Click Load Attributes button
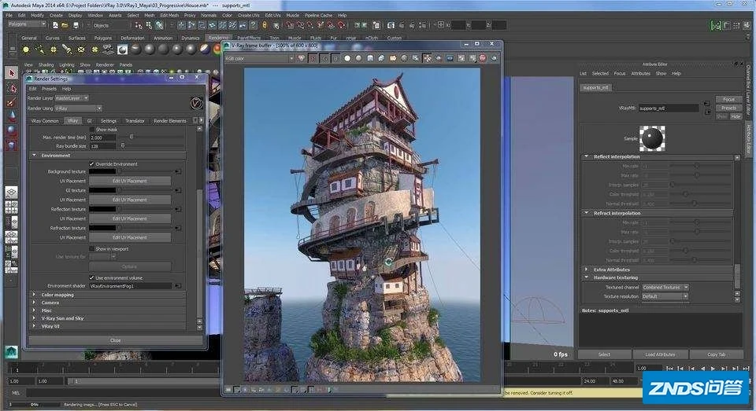 pos(660,354)
